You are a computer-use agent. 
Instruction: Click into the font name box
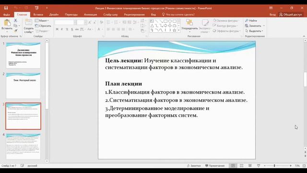(64, 22)
